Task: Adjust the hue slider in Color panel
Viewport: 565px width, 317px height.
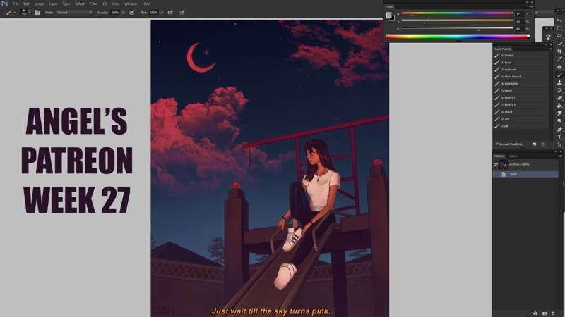Action: point(457,13)
